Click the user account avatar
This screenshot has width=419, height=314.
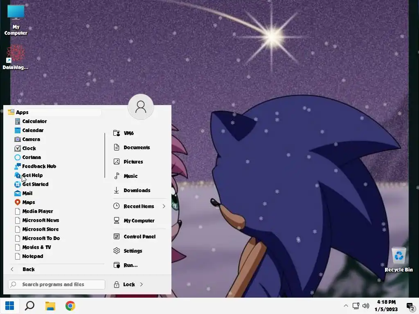coord(141,107)
